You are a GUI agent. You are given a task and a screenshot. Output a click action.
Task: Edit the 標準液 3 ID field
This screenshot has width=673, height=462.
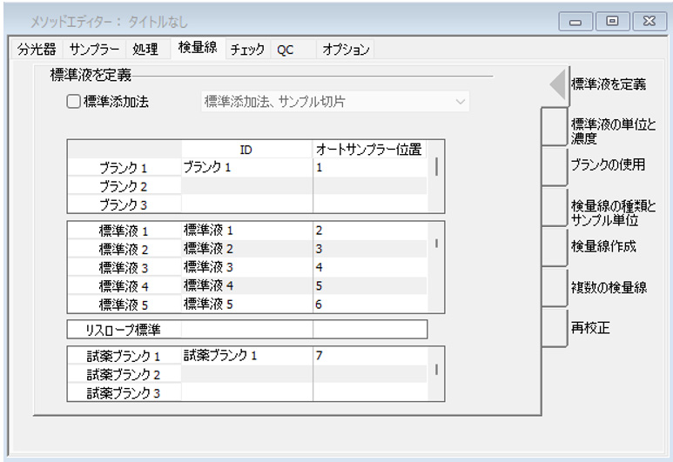[x=246, y=267]
